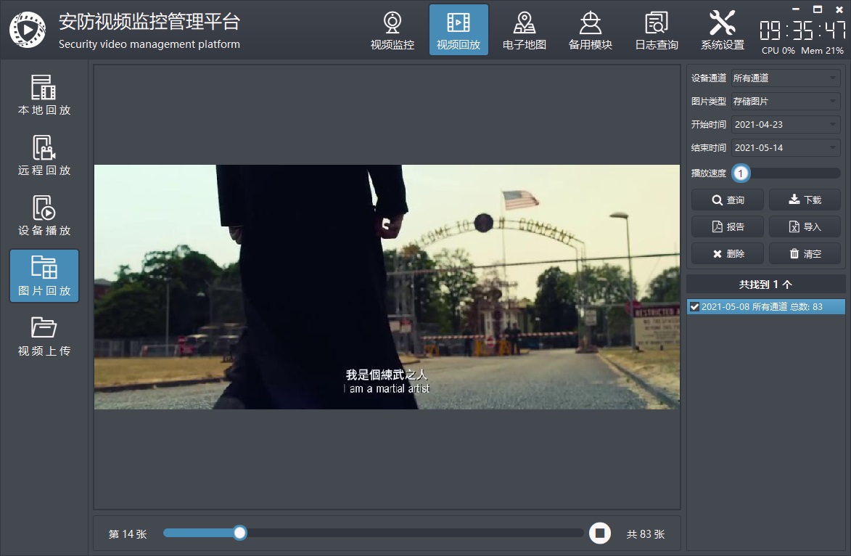
Task: Open 系统设置 system settings
Action: tap(722, 31)
